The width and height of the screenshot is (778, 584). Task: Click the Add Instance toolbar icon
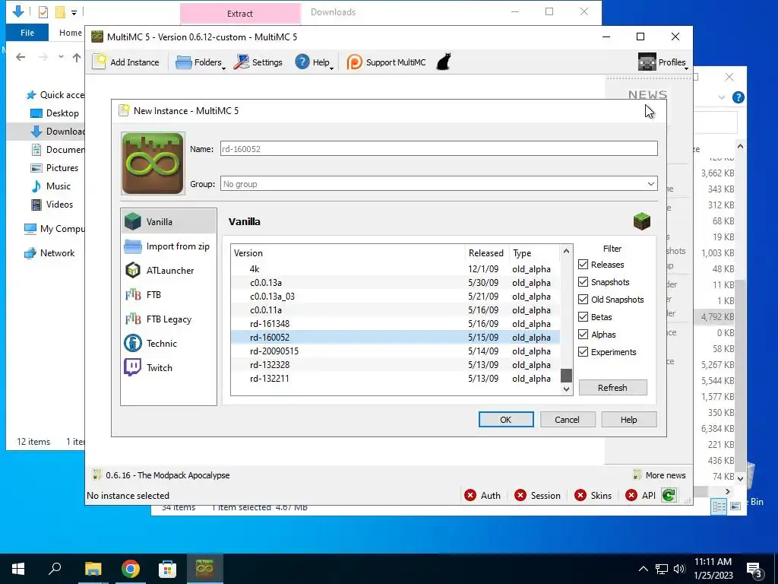pos(126,62)
